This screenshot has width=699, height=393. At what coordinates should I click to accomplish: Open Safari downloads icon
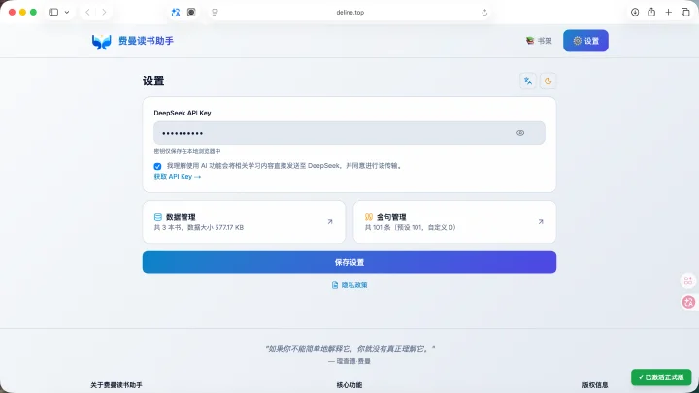point(635,12)
